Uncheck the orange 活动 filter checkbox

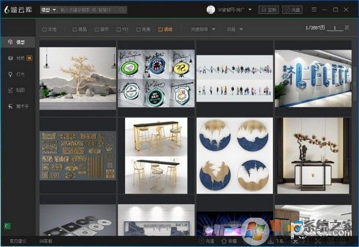click(x=160, y=29)
